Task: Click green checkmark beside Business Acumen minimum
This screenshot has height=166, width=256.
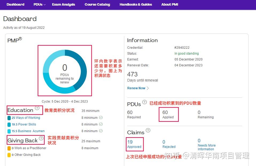Action: [101, 131]
